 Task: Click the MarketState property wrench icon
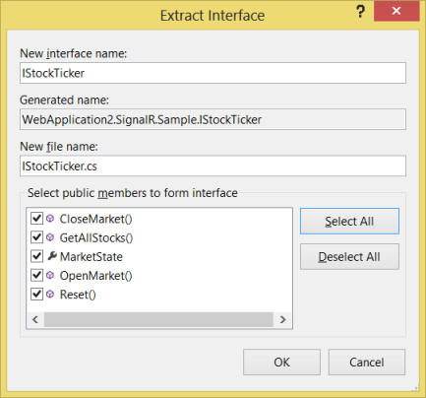pyautogui.click(x=51, y=256)
